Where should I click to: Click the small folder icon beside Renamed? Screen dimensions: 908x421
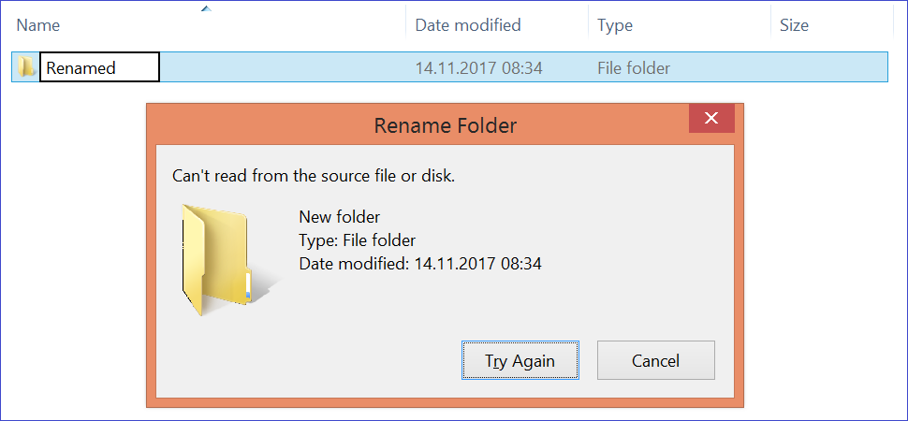click(x=25, y=67)
